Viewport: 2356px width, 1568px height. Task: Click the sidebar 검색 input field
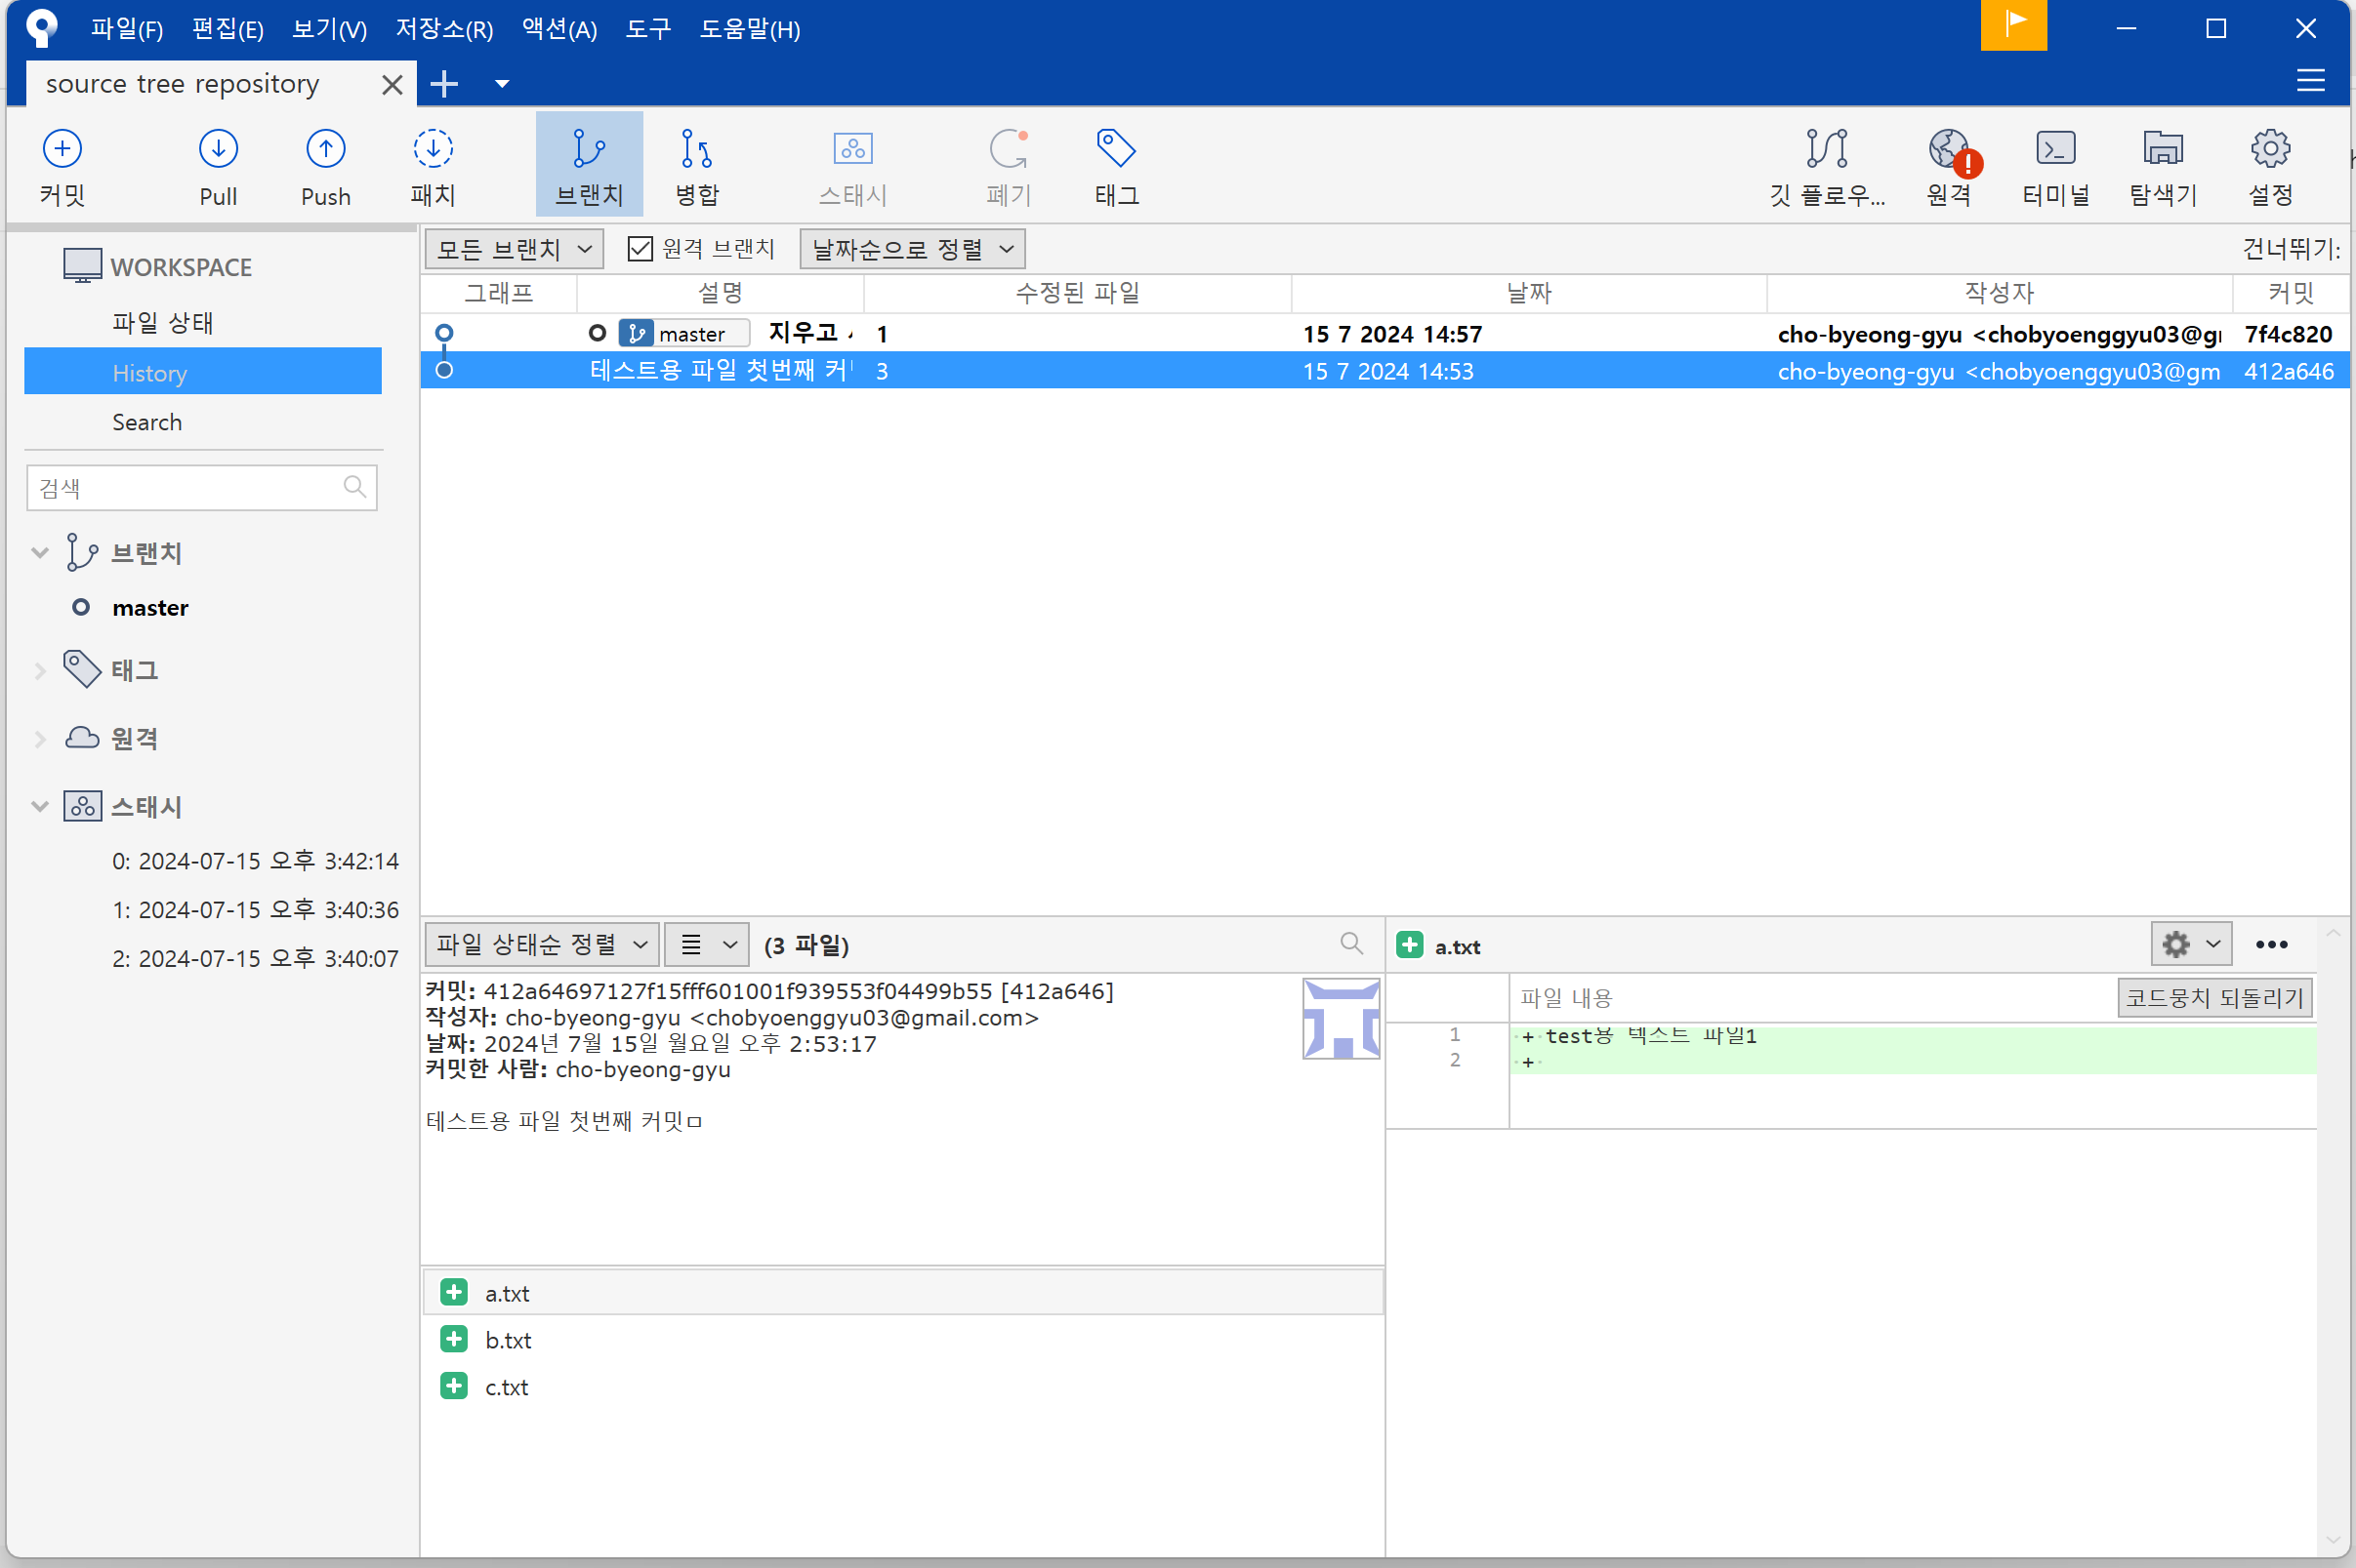click(x=186, y=488)
